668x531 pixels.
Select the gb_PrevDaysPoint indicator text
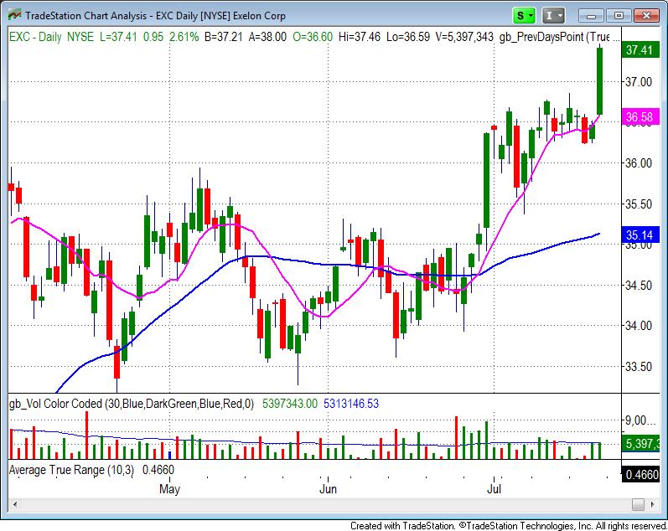click(x=553, y=36)
